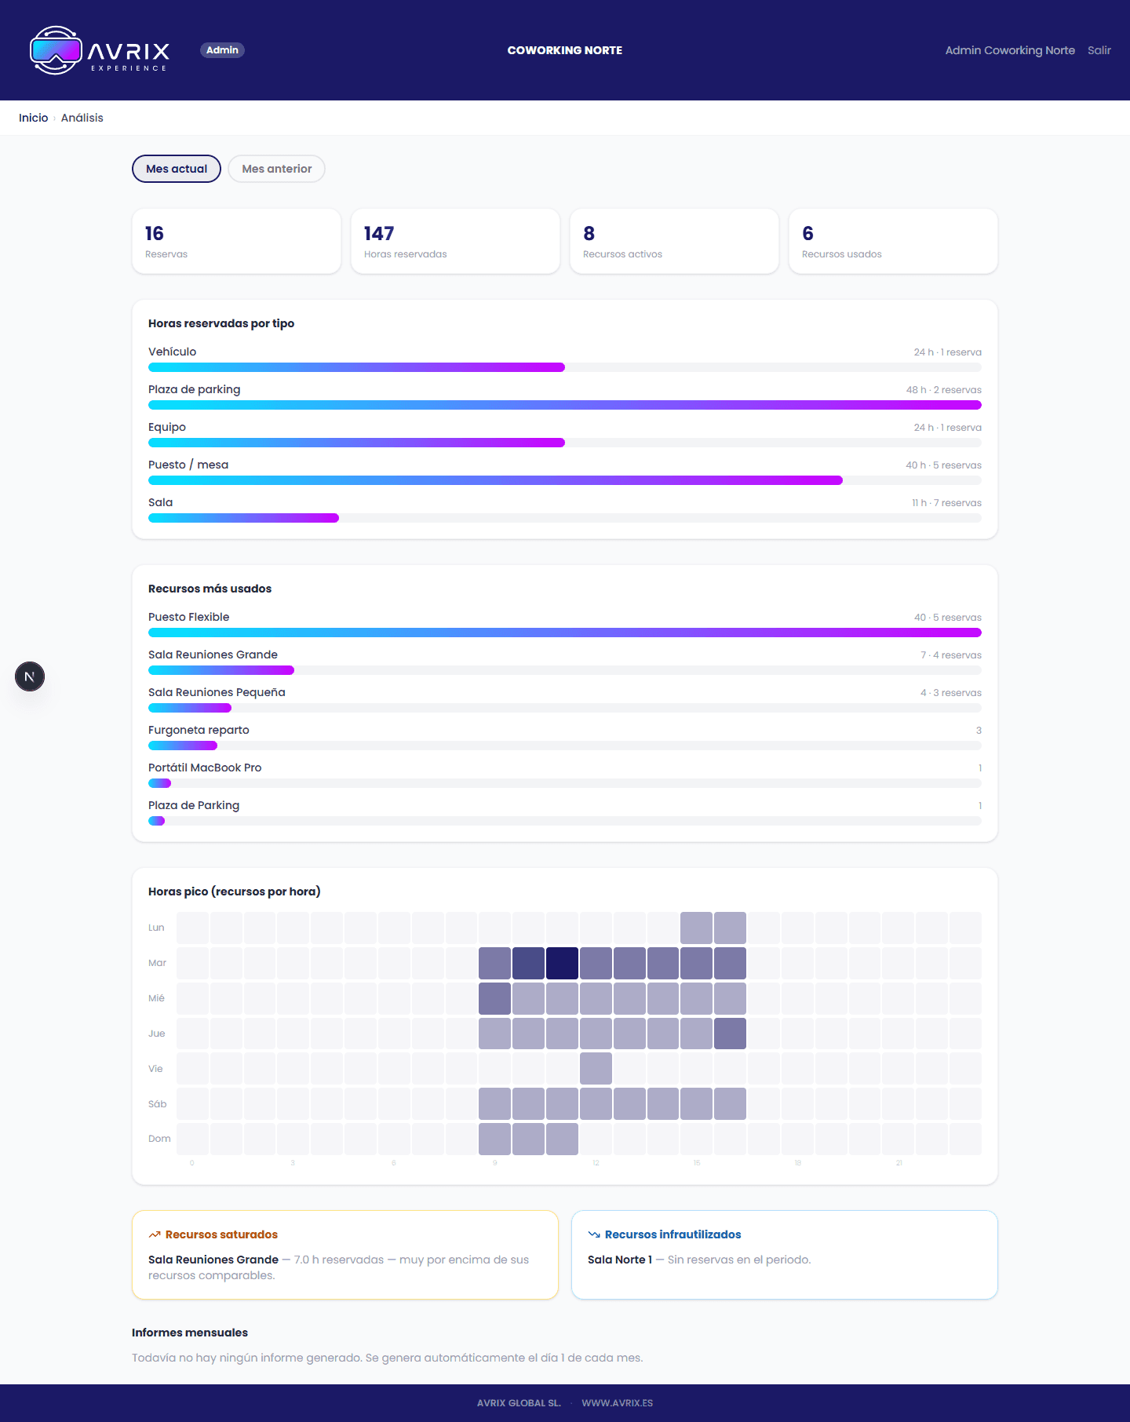
Task: Click the Análisis breadcrumb
Action: (82, 118)
